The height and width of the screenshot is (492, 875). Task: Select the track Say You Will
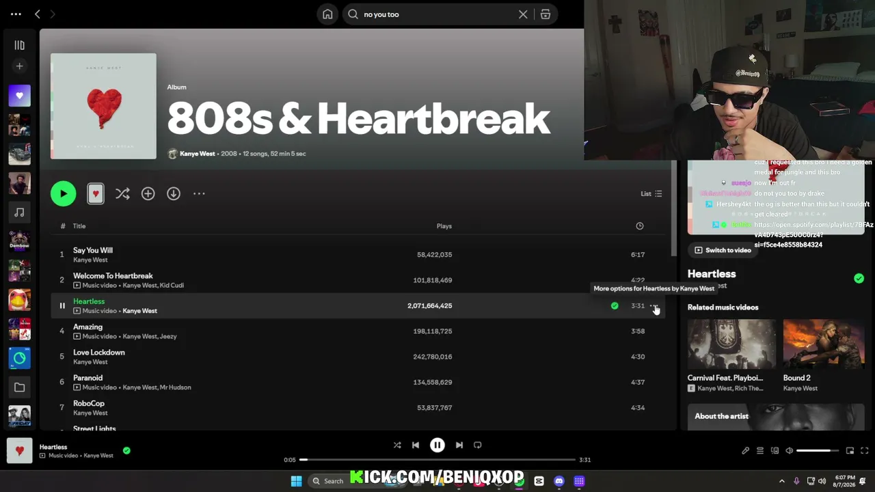pyautogui.click(x=358, y=255)
